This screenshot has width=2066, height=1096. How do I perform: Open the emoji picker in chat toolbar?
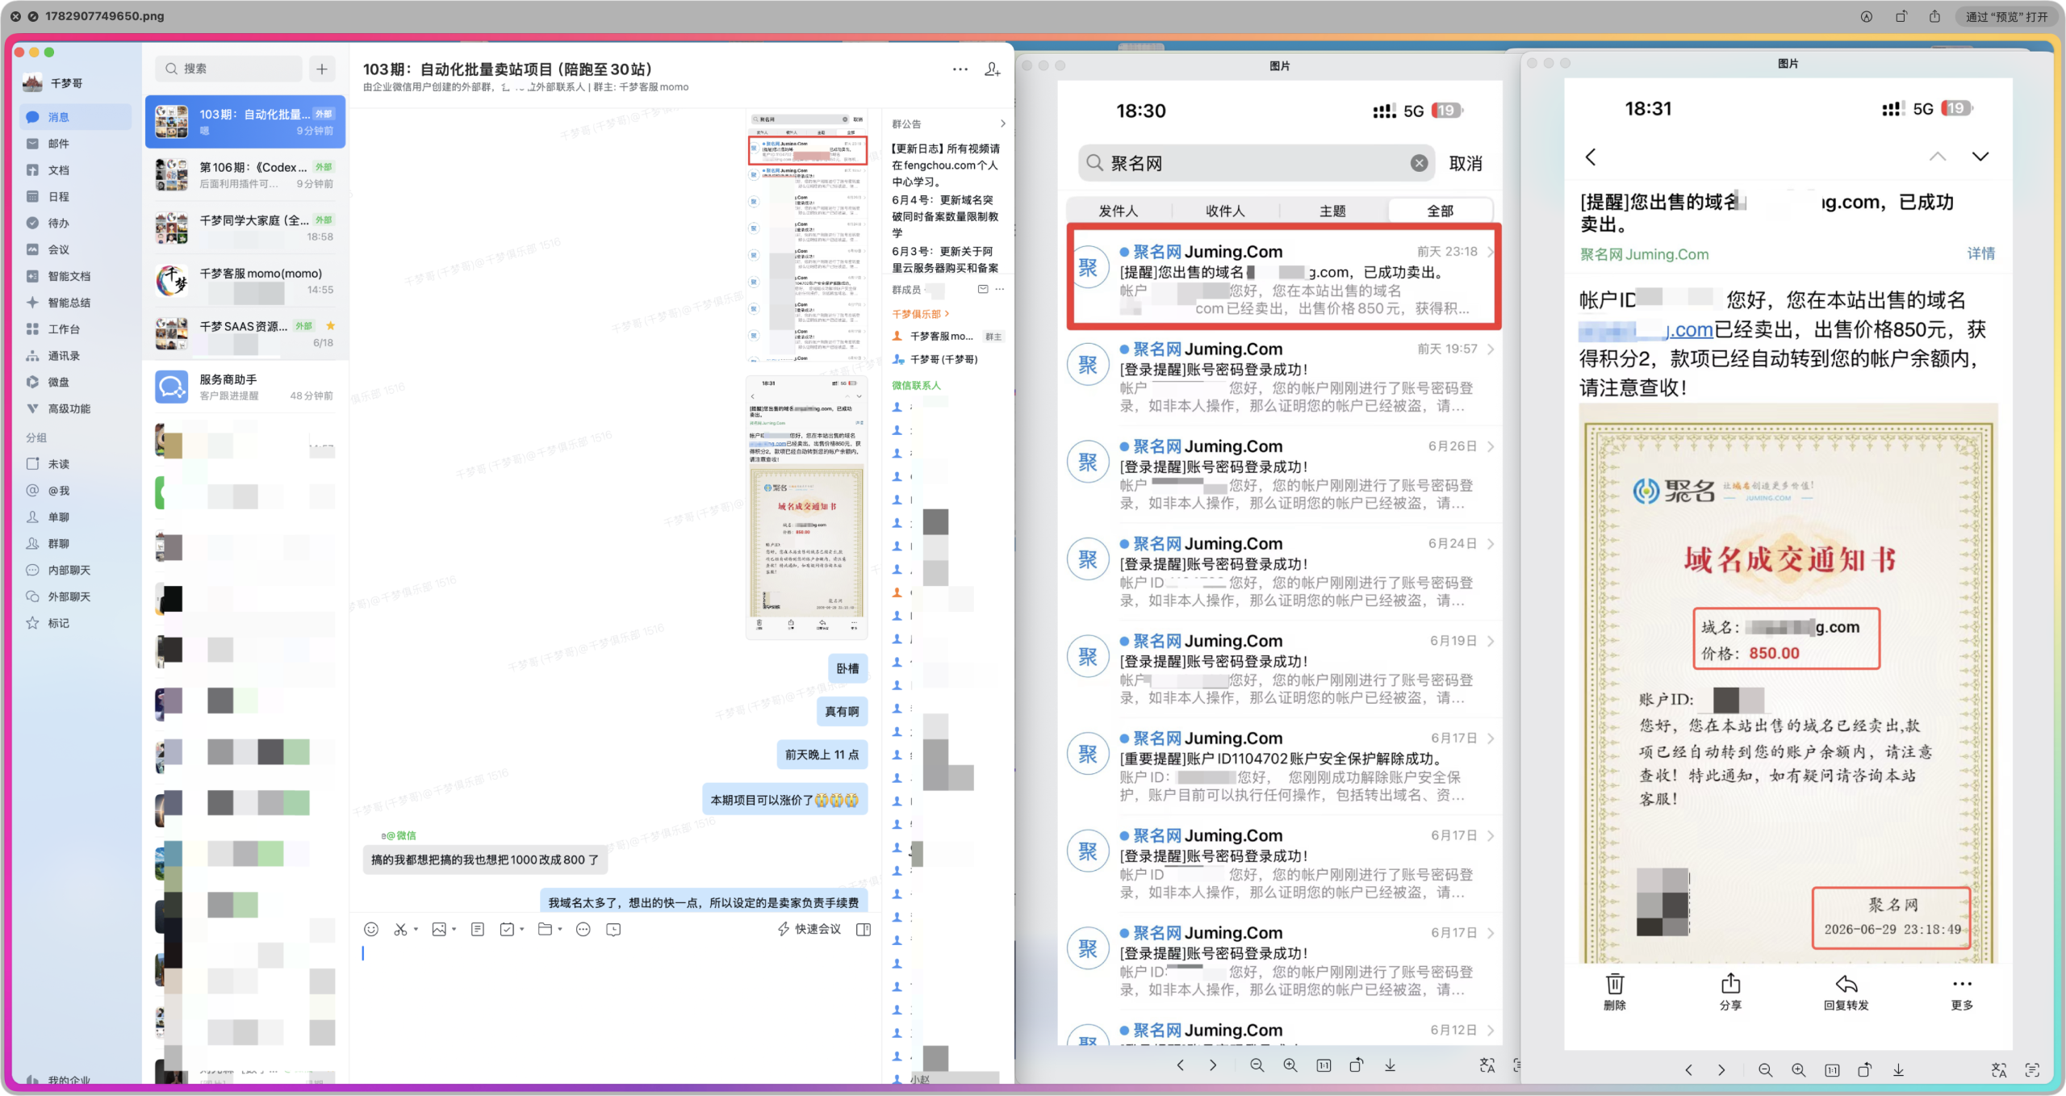pyautogui.click(x=371, y=930)
